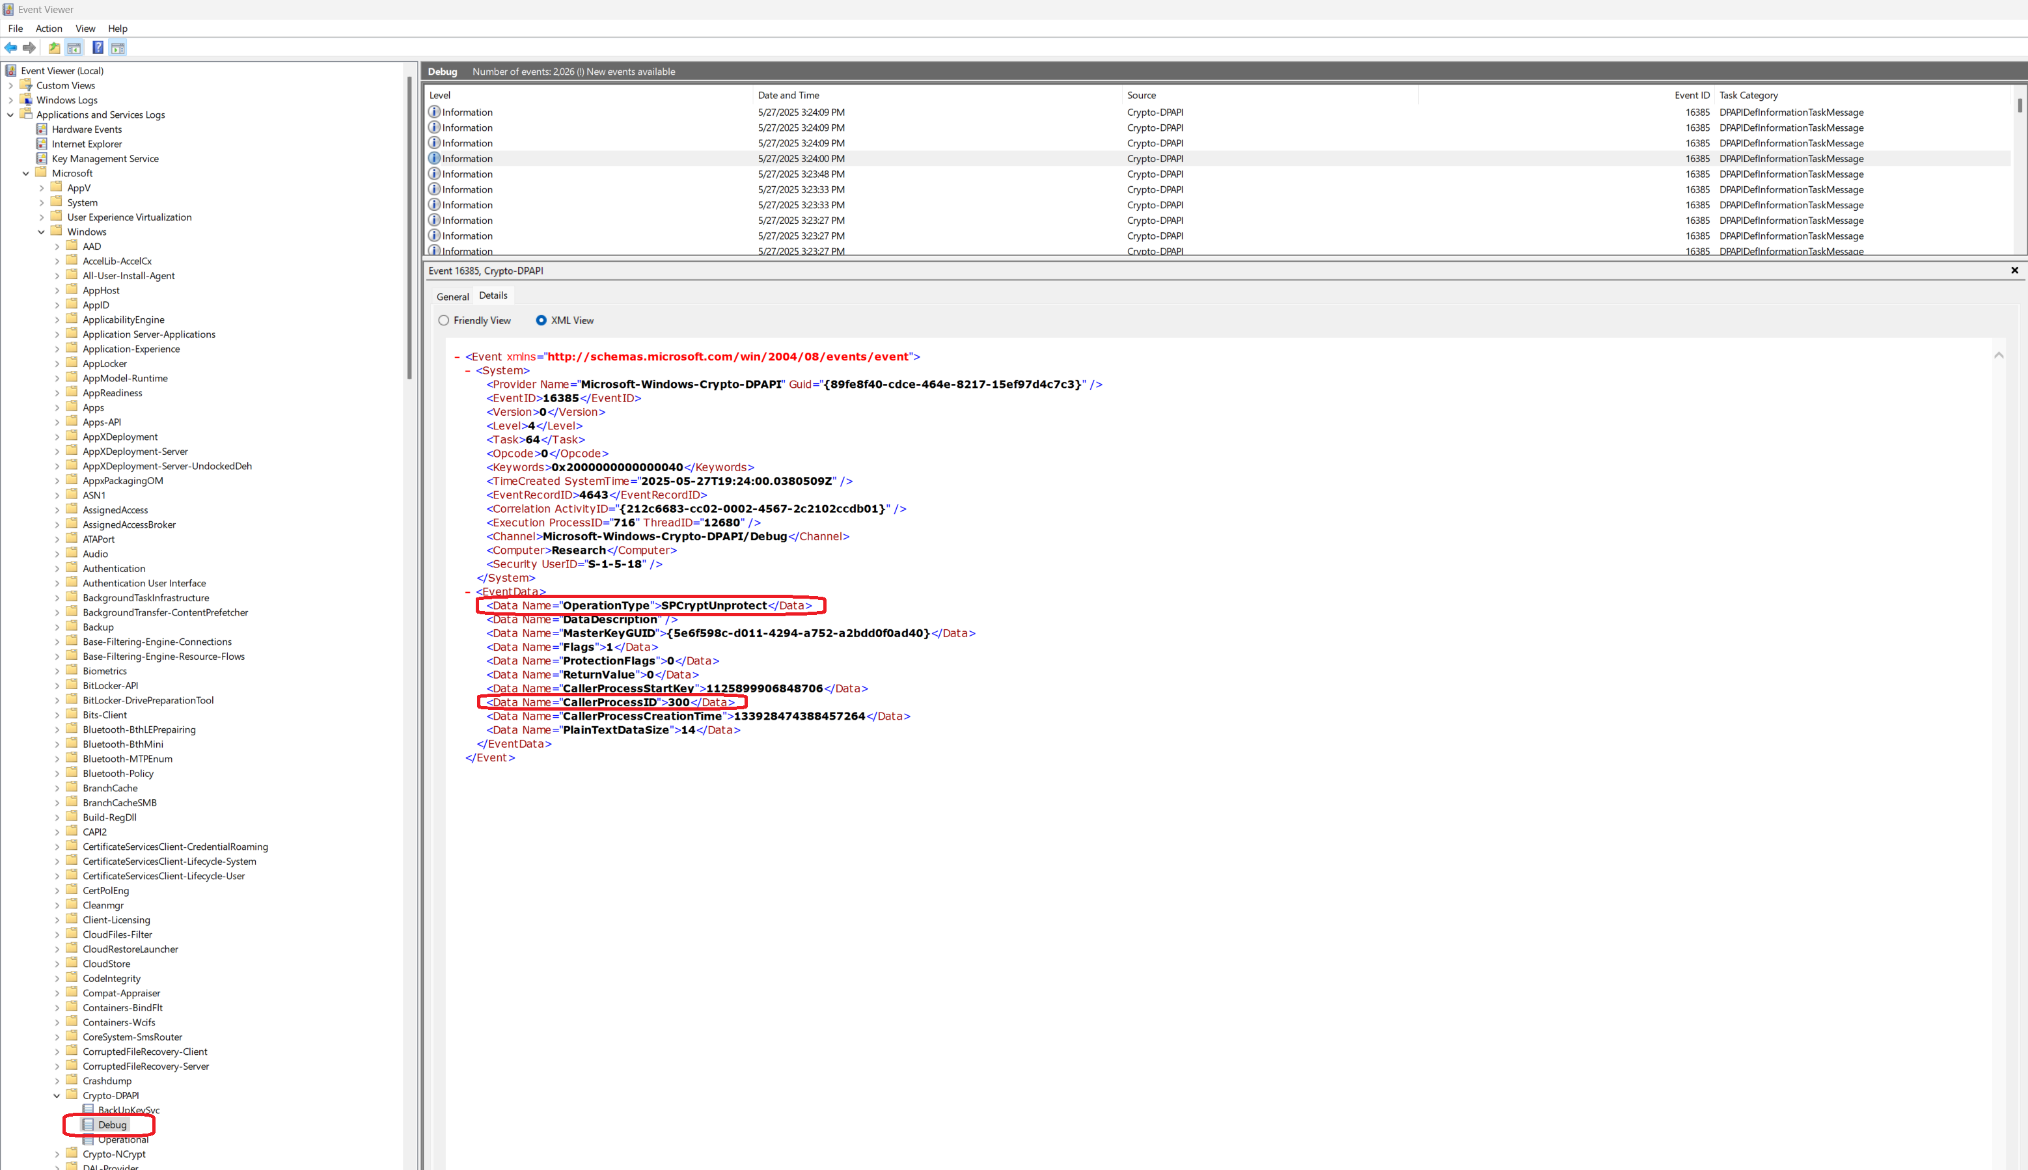This screenshot has width=2028, height=1170.
Task: Click info icon of 3:23:48 PM event
Action: pyautogui.click(x=434, y=174)
